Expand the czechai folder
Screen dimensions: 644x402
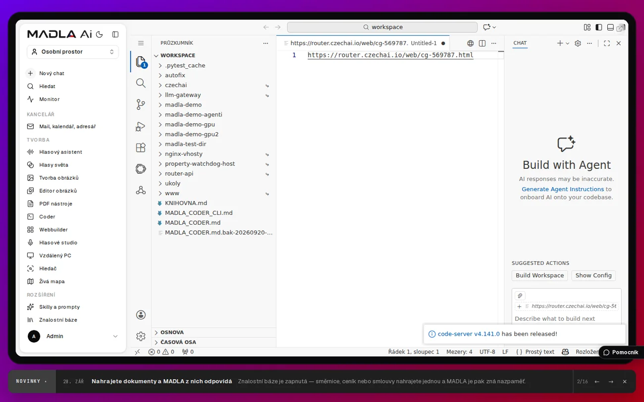[214, 85]
